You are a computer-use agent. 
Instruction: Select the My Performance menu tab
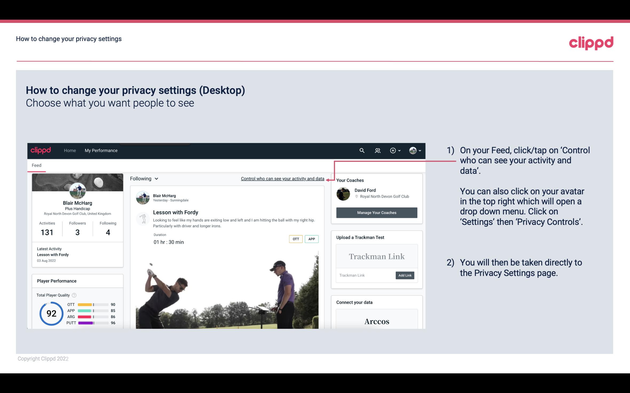click(x=101, y=150)
